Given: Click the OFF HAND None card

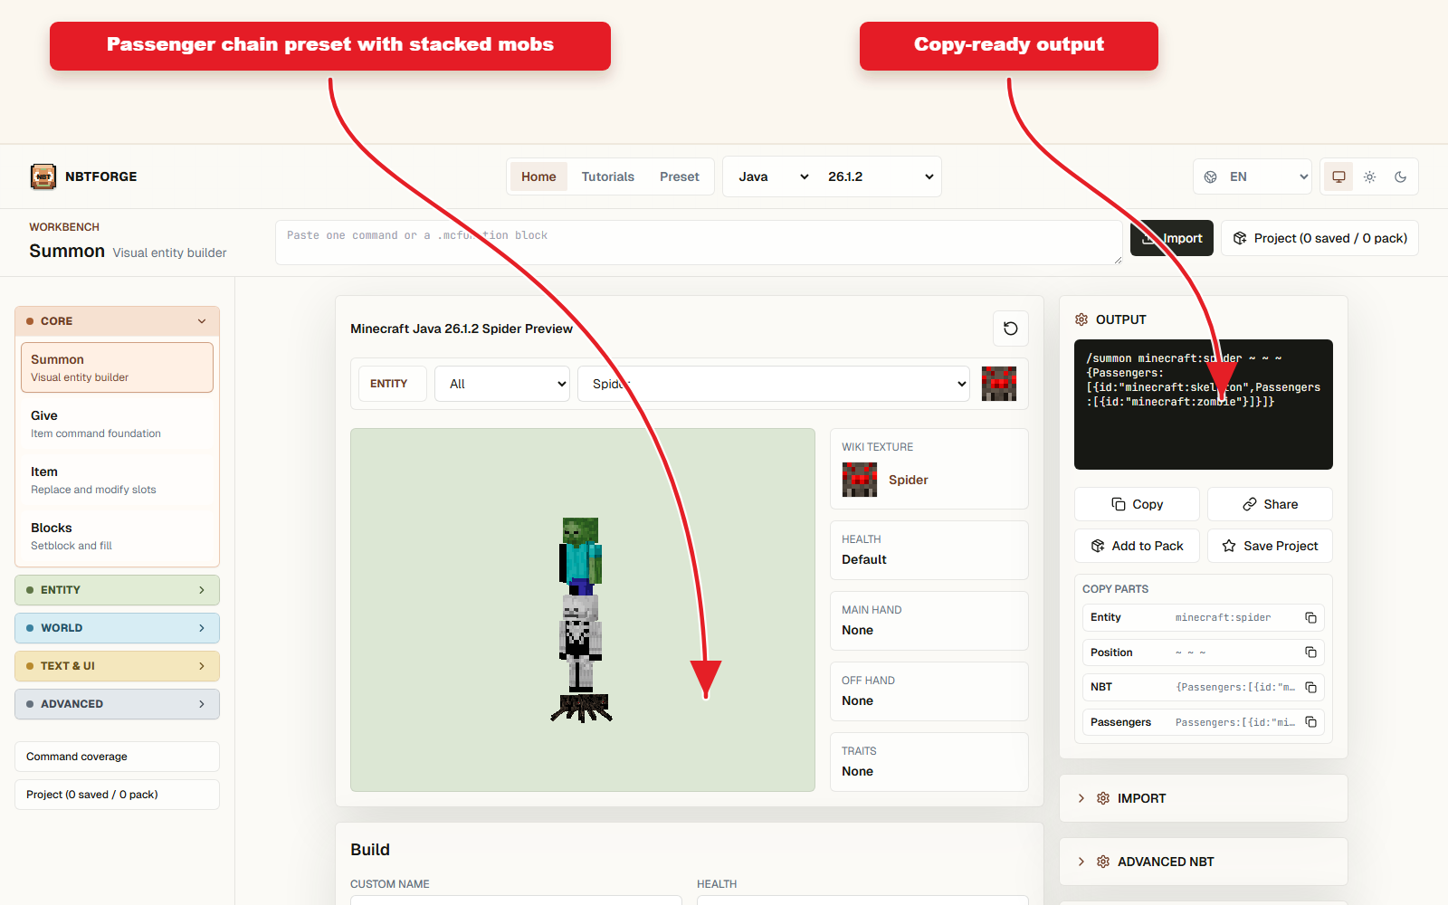Looking at the screenshot, I should click(x=929, y=691).
